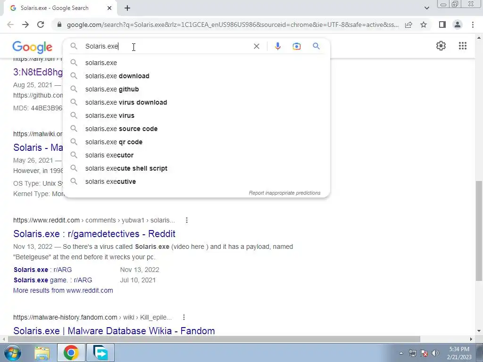Screen dimensions: 483x362
Task: Select suggestion 'solaris executive'
Action: (196, 181)
